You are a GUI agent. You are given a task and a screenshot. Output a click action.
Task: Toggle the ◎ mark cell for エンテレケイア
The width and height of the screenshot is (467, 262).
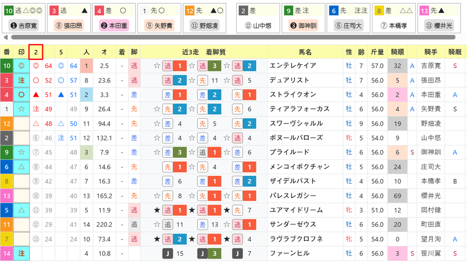[21, 66]
